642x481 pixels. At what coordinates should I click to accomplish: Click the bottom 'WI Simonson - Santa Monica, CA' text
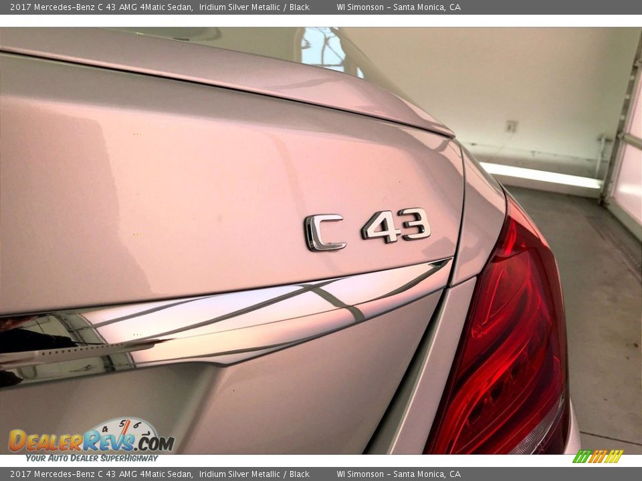(x=399, y=474)
